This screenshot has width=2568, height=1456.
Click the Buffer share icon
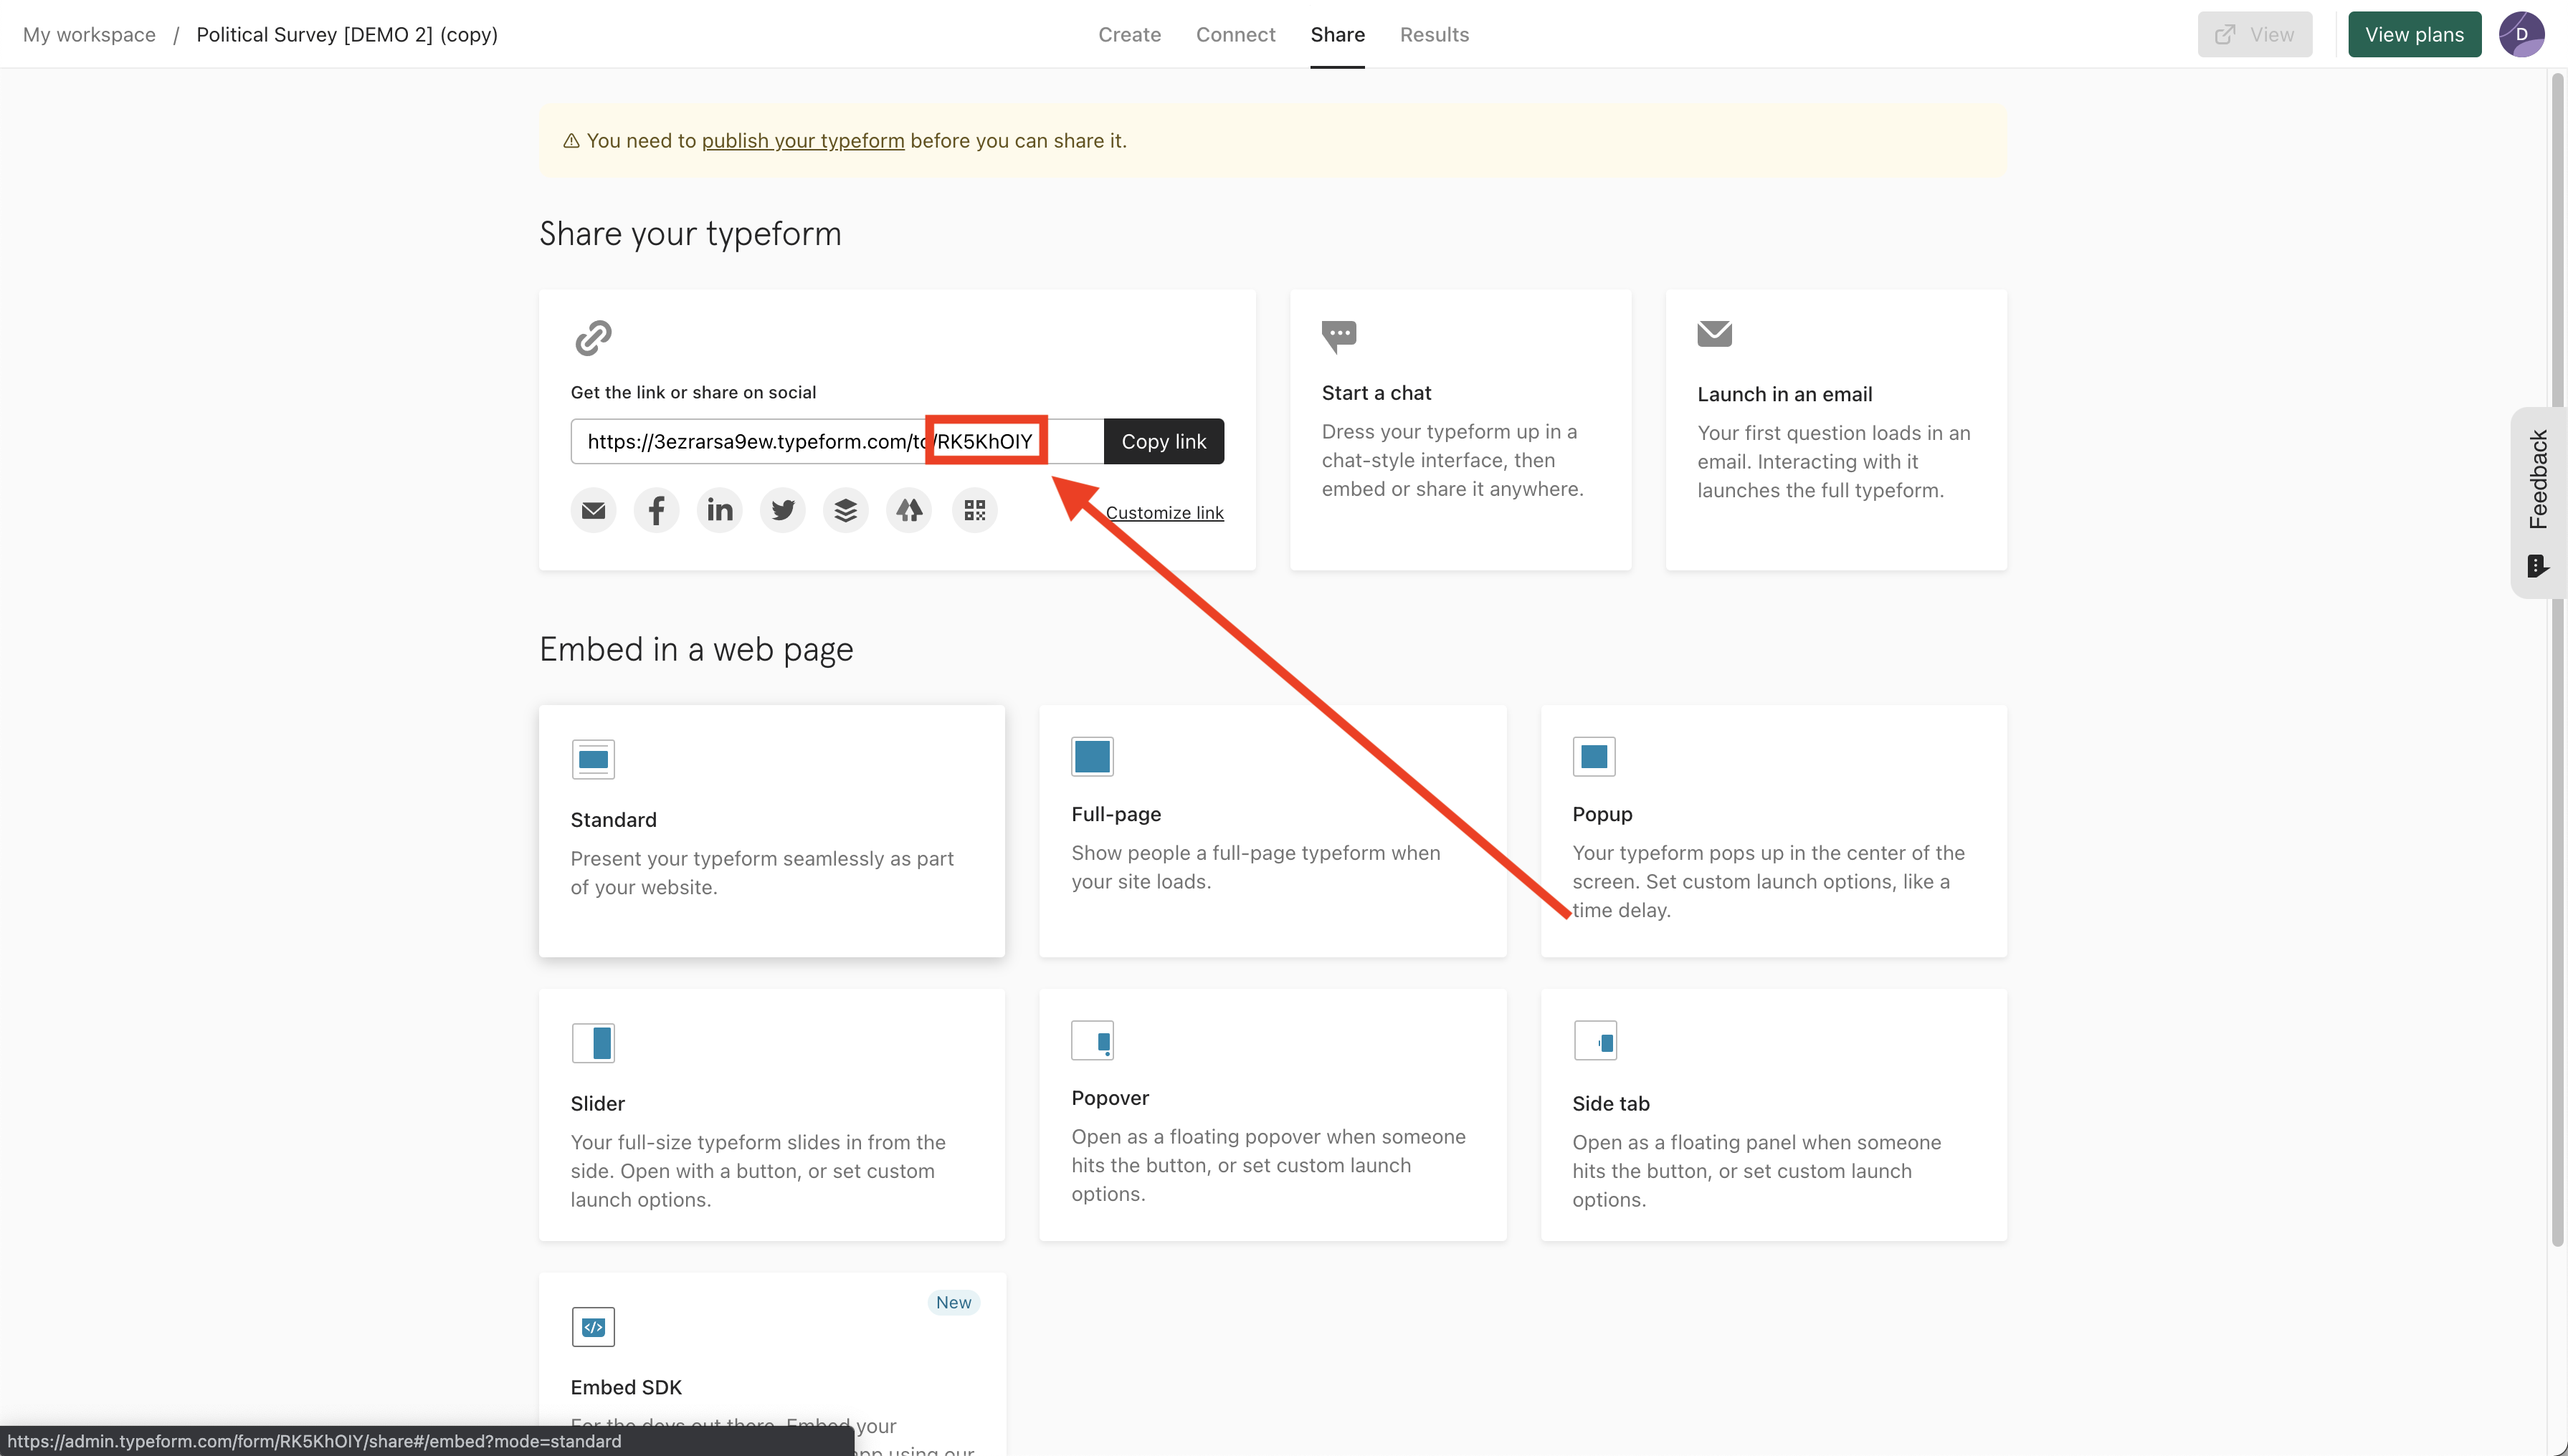pyautogui.click(x=845, y=511)
